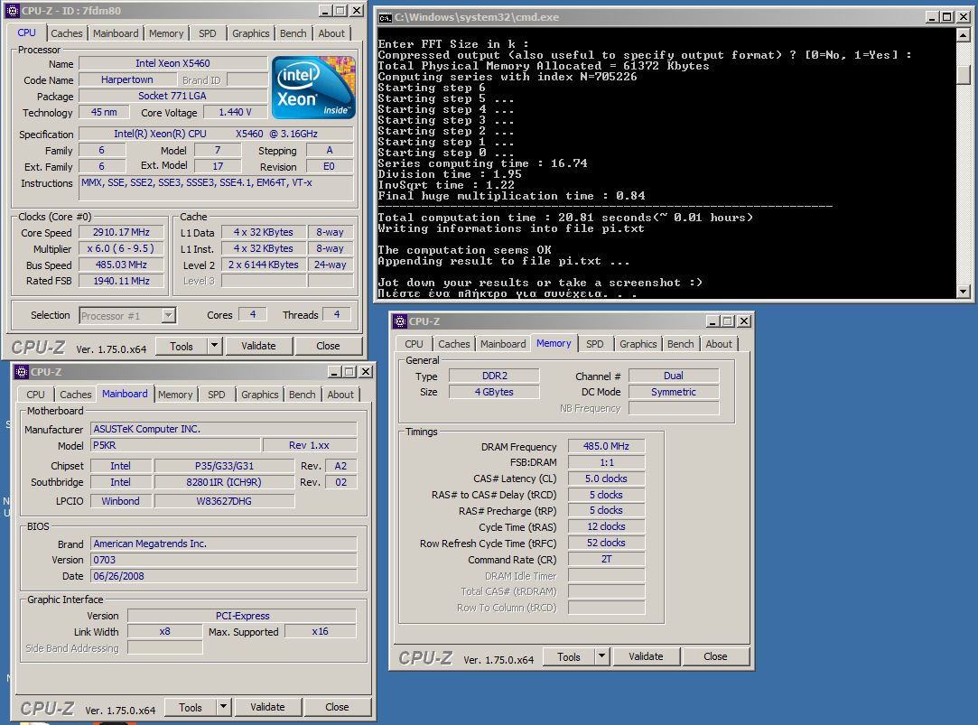Click the CPU-Z icon in the 7fdm80 title bar
This screenshot has width=978, height=725.
pos(13,11)
